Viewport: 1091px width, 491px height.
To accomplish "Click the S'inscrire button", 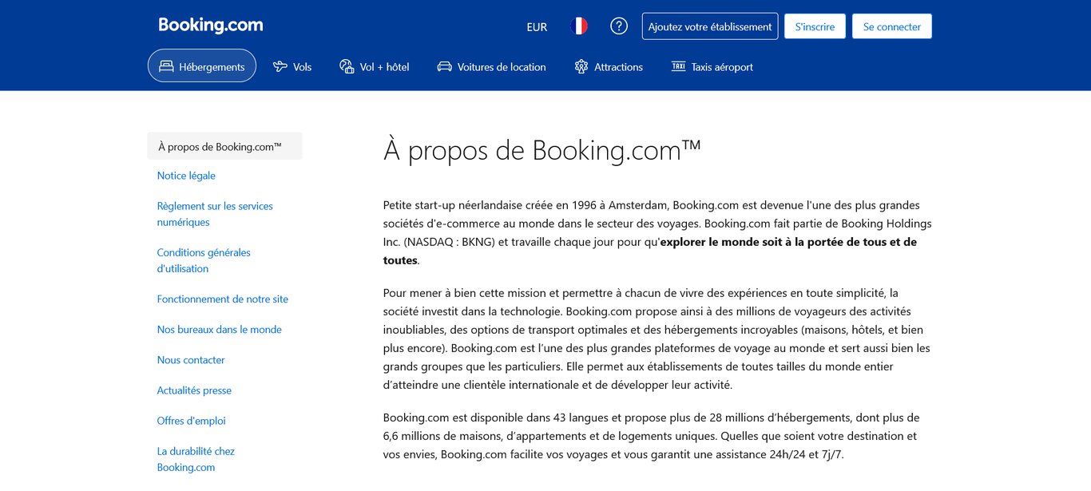I will (815, 26).
